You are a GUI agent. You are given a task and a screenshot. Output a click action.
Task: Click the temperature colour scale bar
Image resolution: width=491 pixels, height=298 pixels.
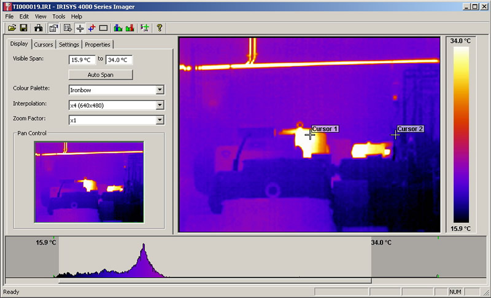pyautogui.click(x=460, y=134)
